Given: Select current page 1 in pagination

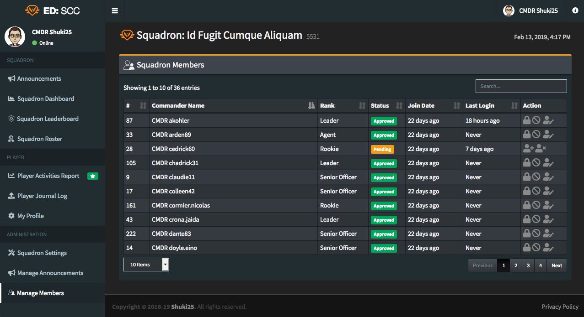Looking at the screenshot, I should [504, 265].
